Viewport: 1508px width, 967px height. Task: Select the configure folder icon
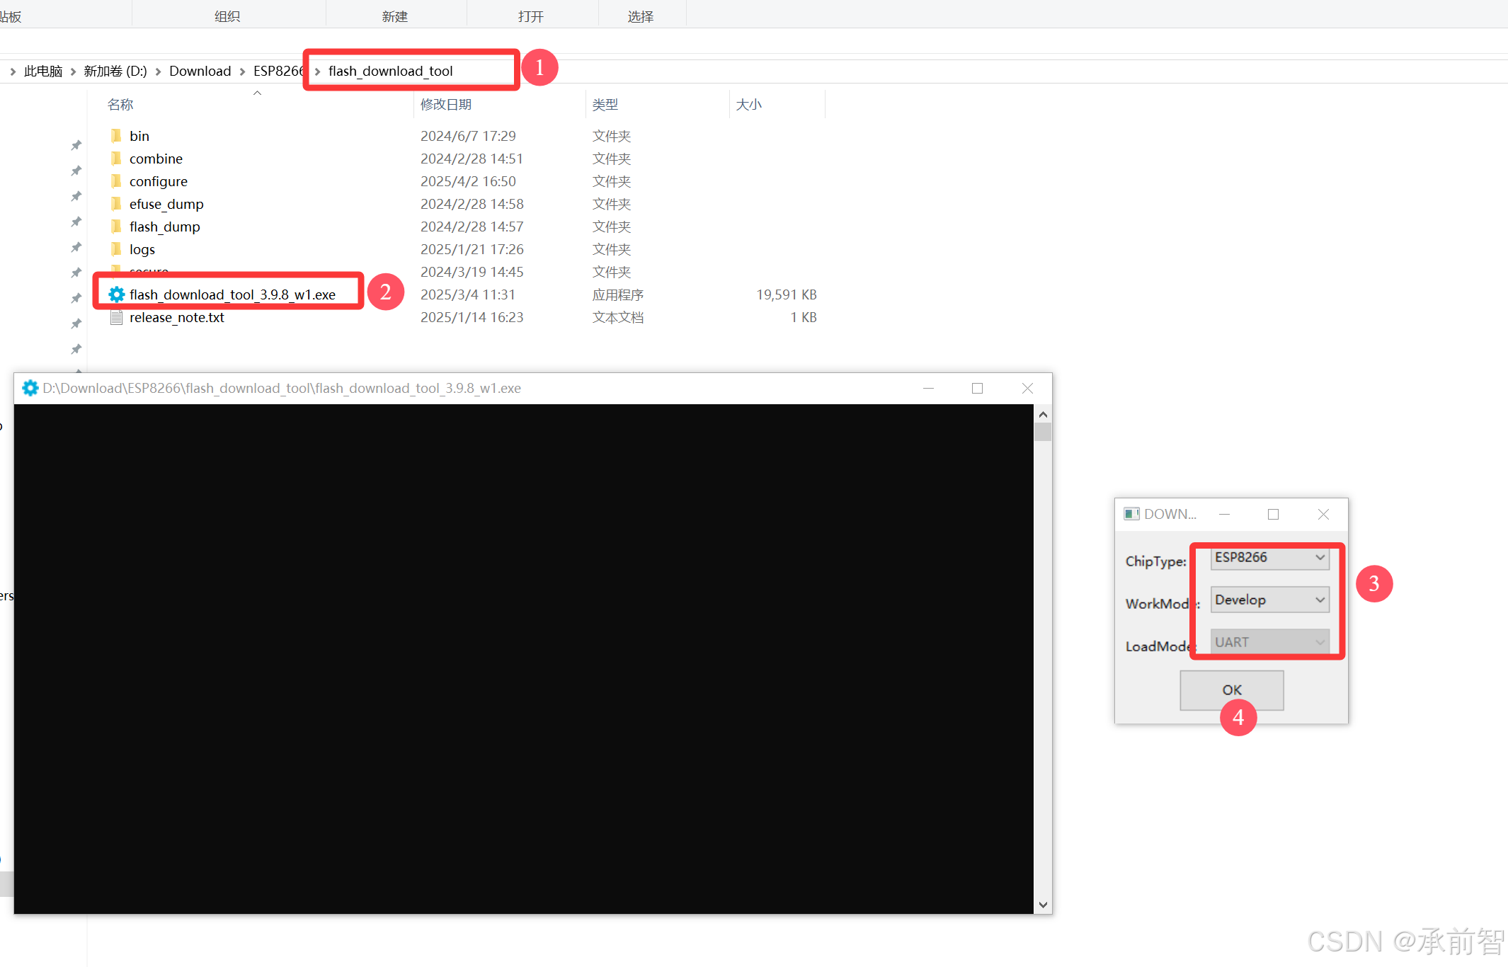tap(116, 181)
